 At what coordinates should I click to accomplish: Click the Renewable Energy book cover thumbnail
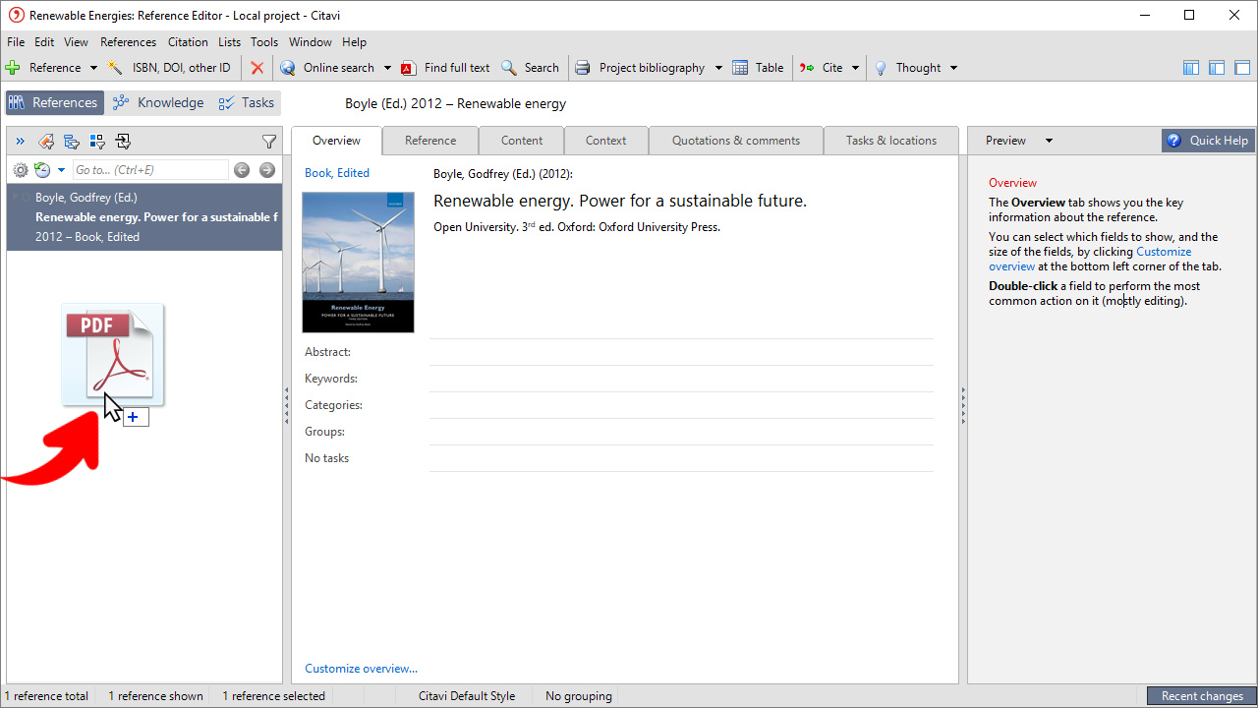pos(359,262)
